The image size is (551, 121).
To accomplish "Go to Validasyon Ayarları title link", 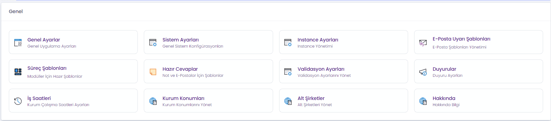I will pos(321,69).
